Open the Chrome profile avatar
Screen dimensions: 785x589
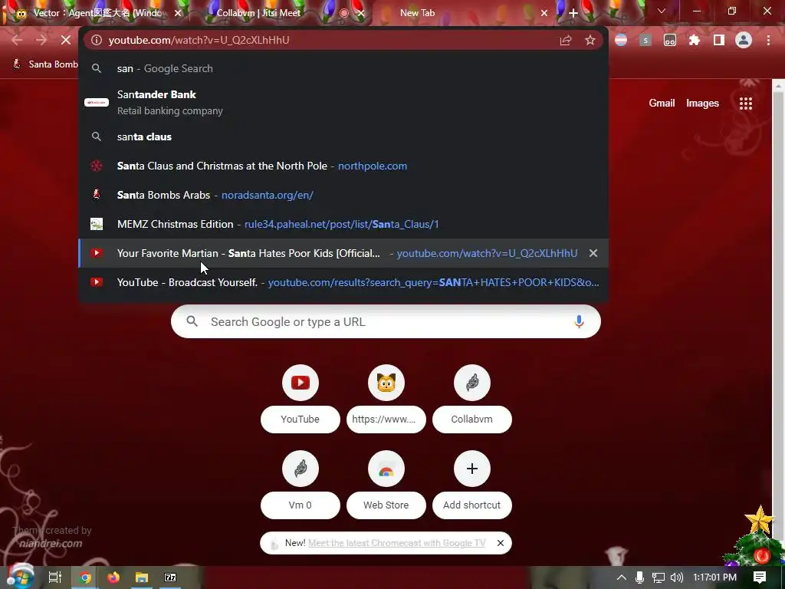coord(744,40)
